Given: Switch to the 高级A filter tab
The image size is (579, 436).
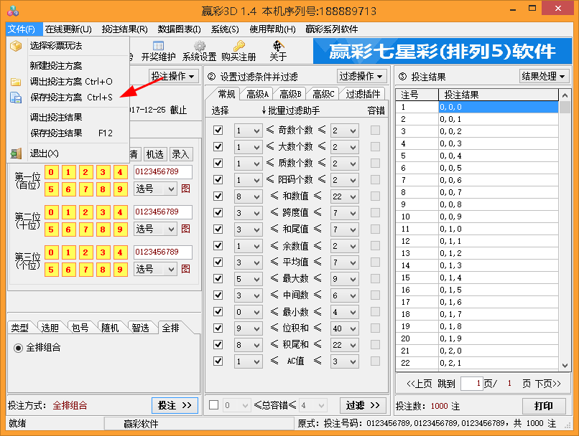Looking at the screenshot, I should point(257,95).
